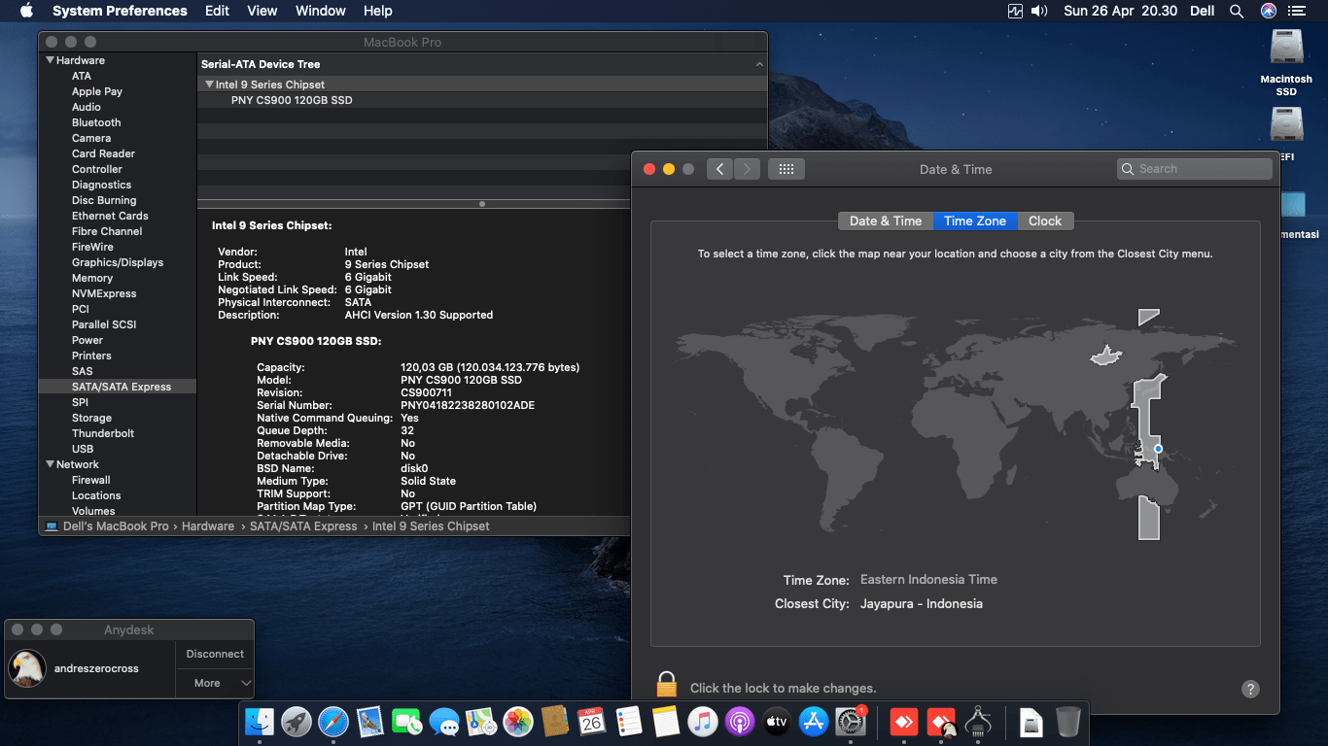Focus the System Preferences Search field
The height and width of the screenshot is (746, 1328).
[x=1195, y=169]
